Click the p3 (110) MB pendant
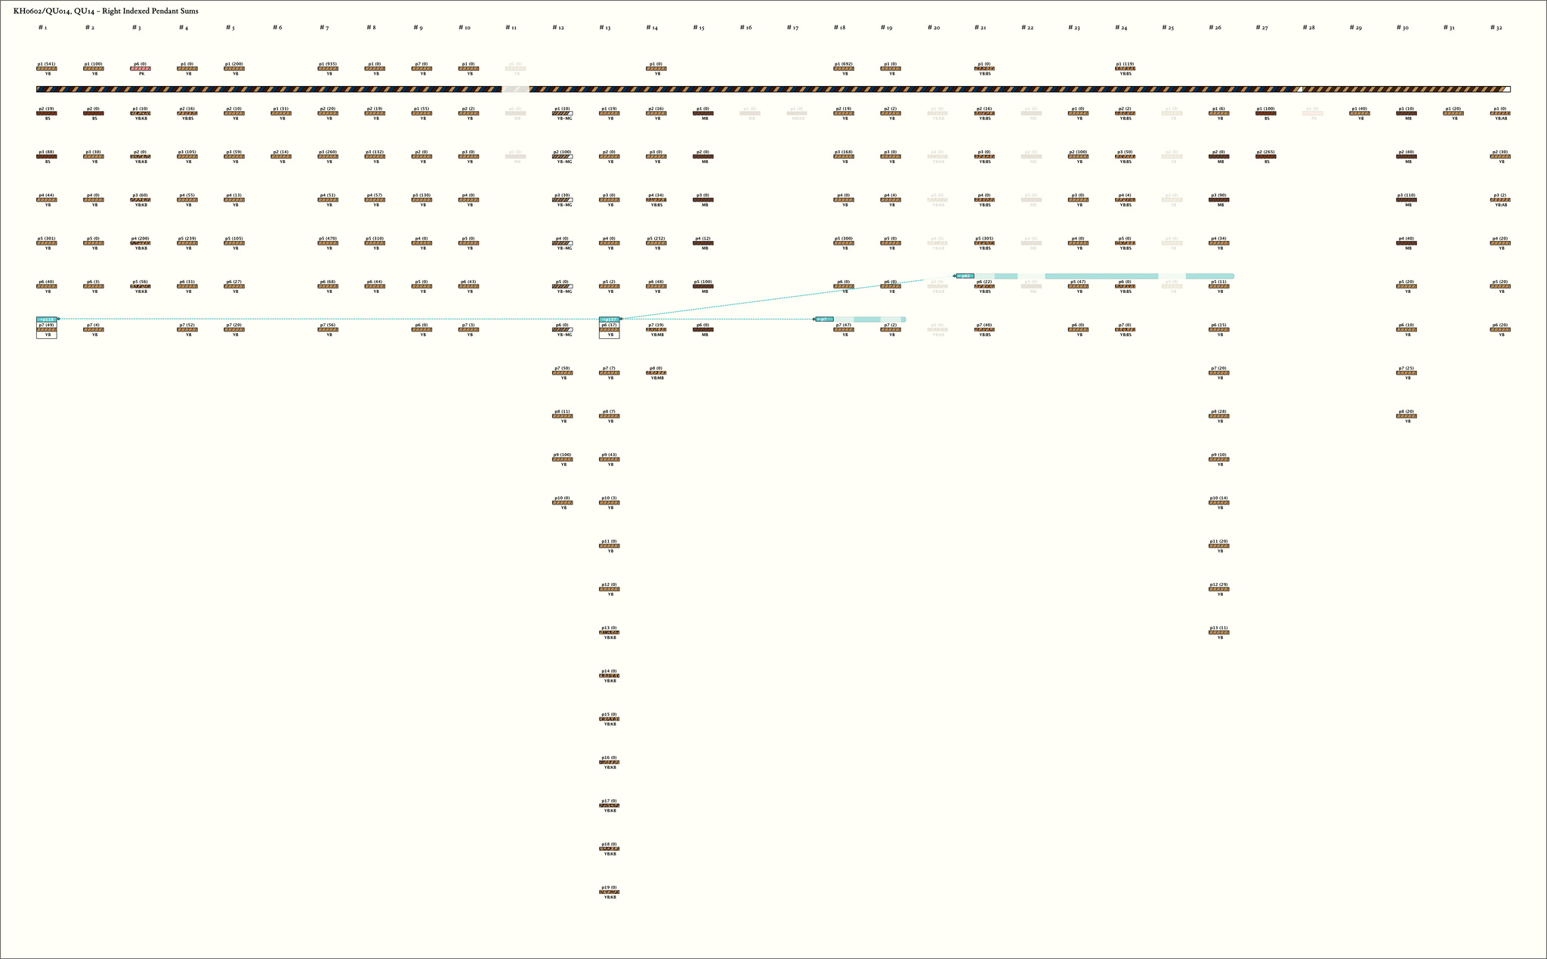Viewport: 1547px width, 959px height. pos(1406,200)
